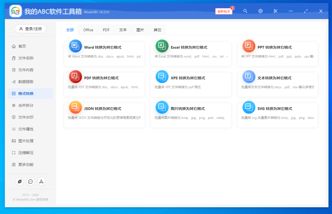The image size is (332, 214).
Task: Switch to the 全部 tab
Action: tap(70, 30)
